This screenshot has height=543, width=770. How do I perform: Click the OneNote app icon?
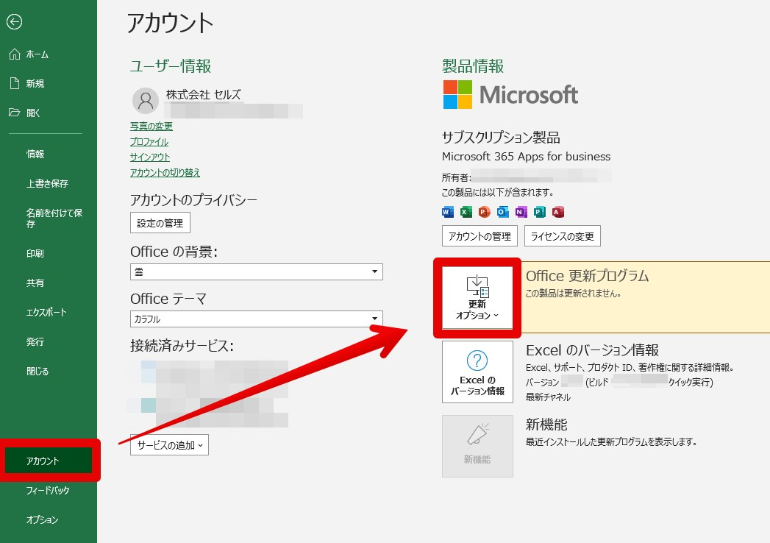pyautogui.click(x=521, y=212)
